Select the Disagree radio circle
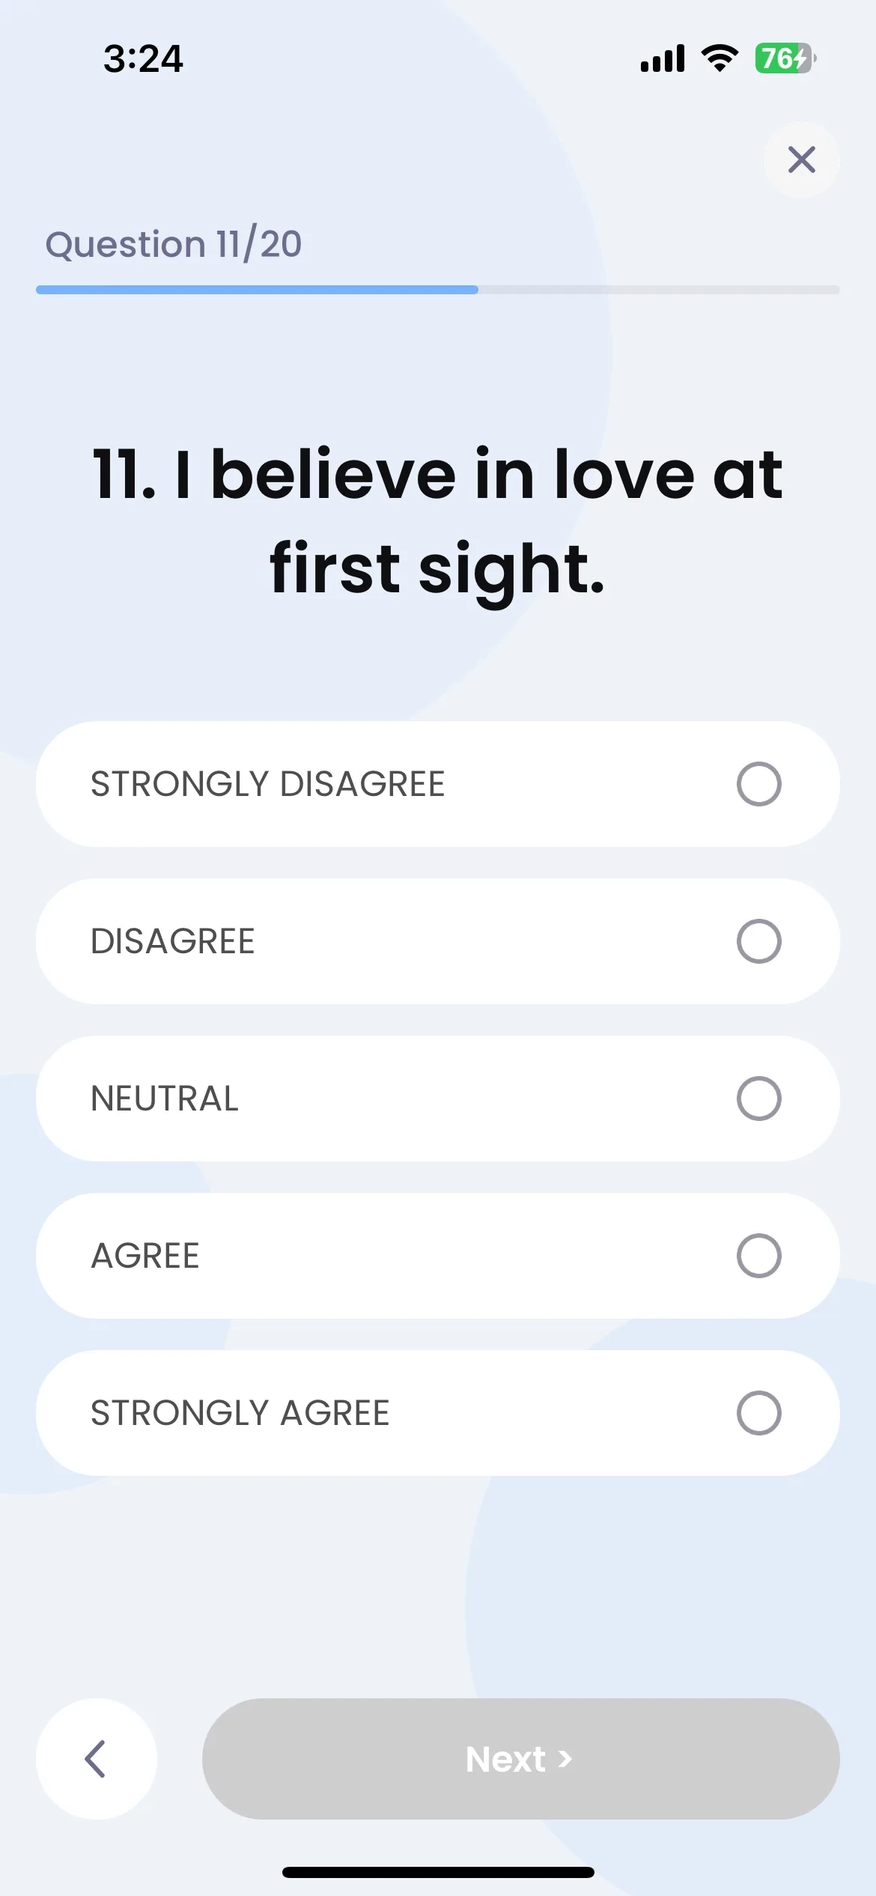The height and width of the screenshot is (1896, 876). [x=758, y=941]
